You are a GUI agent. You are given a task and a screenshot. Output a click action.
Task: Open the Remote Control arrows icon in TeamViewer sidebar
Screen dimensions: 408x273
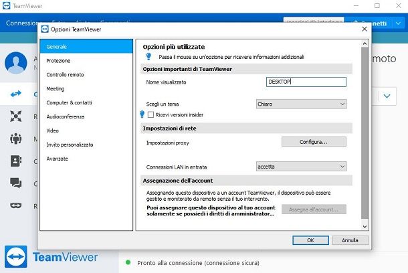click(x=15, y=94)
